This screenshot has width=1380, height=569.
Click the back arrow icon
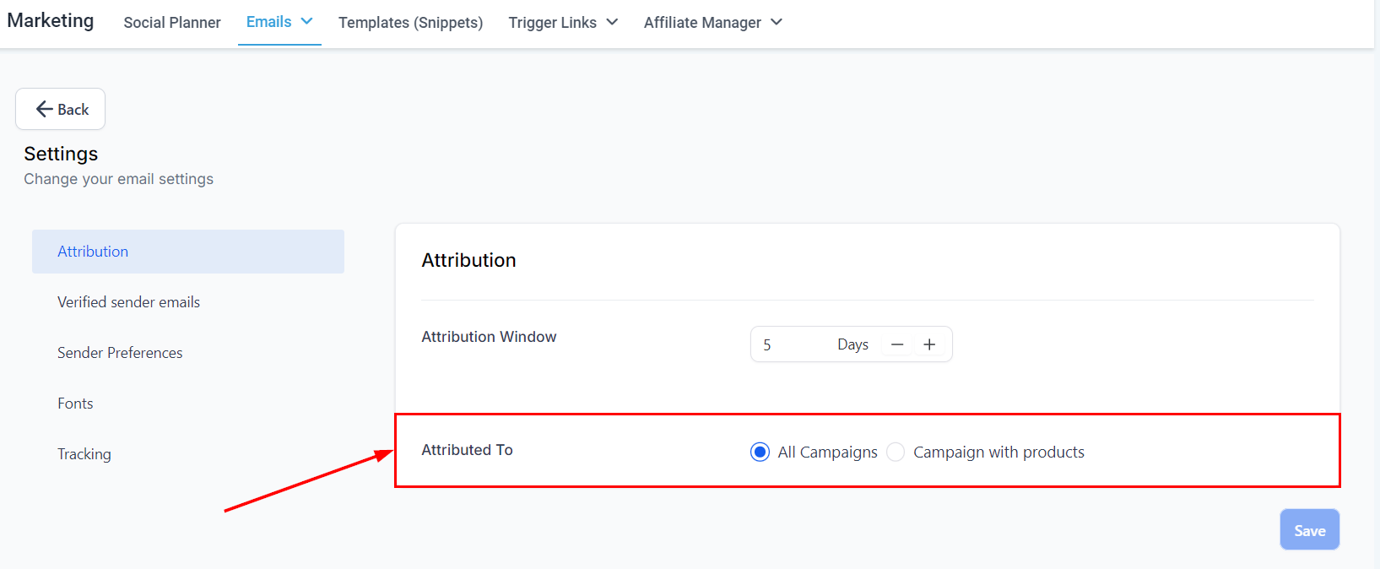[44, 109]
